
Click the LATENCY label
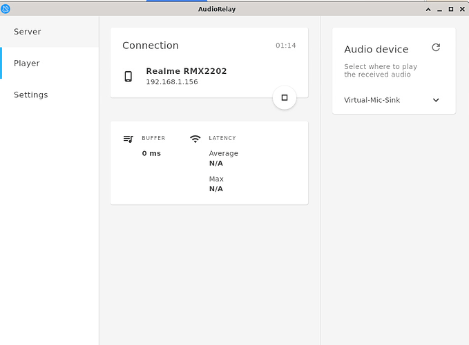(x=222, y=138)
